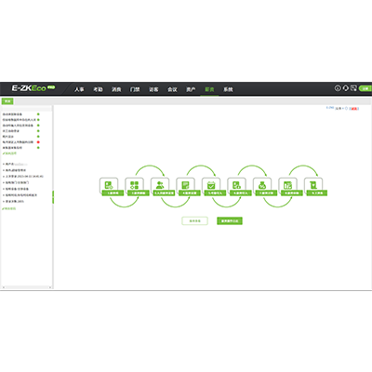372x372 pixels.
Task: Open the last workflow step scroll icon
Action: coord(313,186)
